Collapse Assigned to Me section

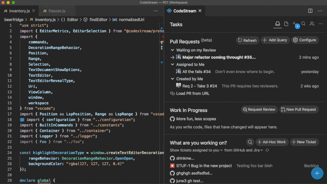click(x=172, y=64)
